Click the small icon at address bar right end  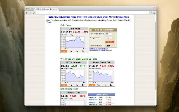pyautogui.click(x=151, y=13)
